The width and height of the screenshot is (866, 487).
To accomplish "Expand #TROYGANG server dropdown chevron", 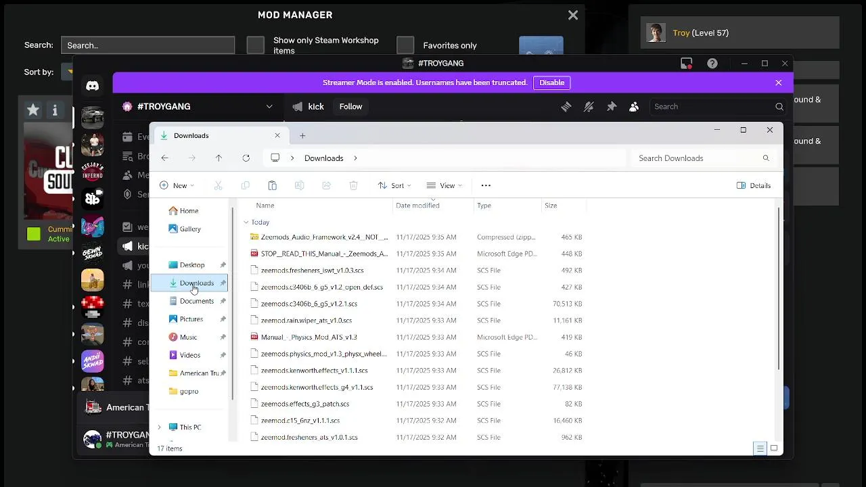I will (x=269, y=107).
